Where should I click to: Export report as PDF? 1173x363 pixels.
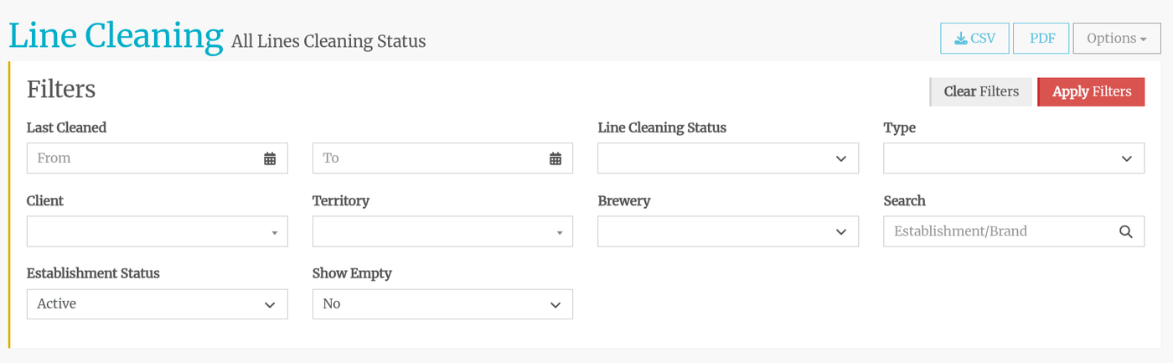click(x=1041, y=39)
